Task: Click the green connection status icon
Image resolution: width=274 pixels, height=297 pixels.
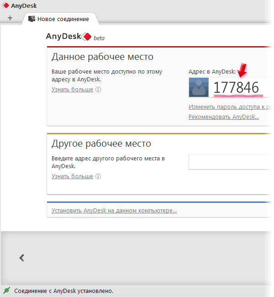Action: 7,290
